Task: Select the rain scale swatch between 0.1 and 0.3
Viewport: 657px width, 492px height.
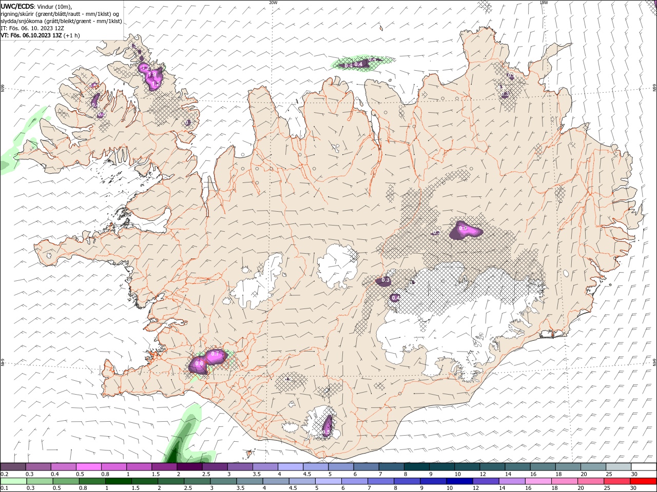Action: [x=13, y=481]
